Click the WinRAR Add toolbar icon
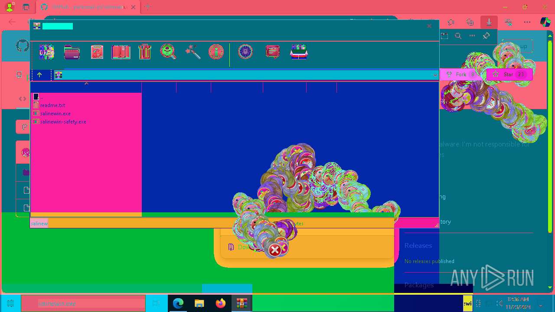Screen dimensions: 555x312 point(46,52)
